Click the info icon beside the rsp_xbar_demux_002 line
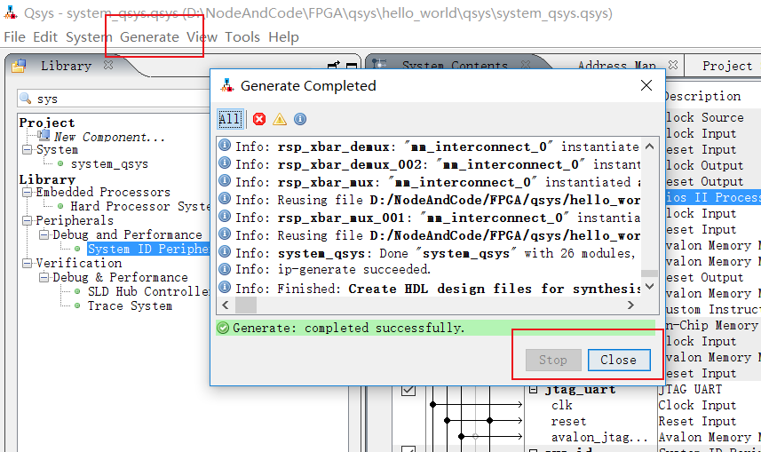The image size is (761, 452). [225, 163]
